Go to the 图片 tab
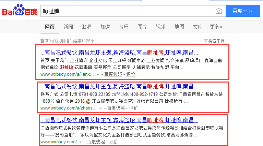Viewport: 263px width, 146px height. click(142, 27)
